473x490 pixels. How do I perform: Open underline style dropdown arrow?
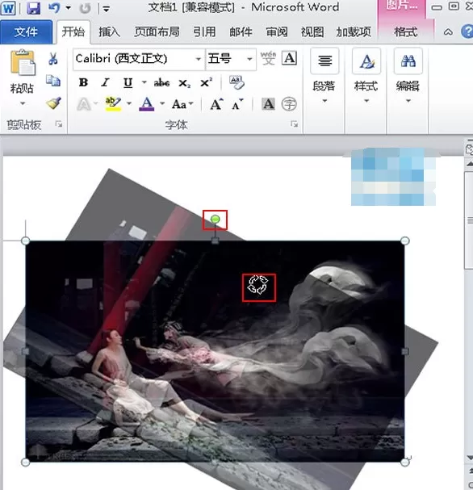pos(144,82)
